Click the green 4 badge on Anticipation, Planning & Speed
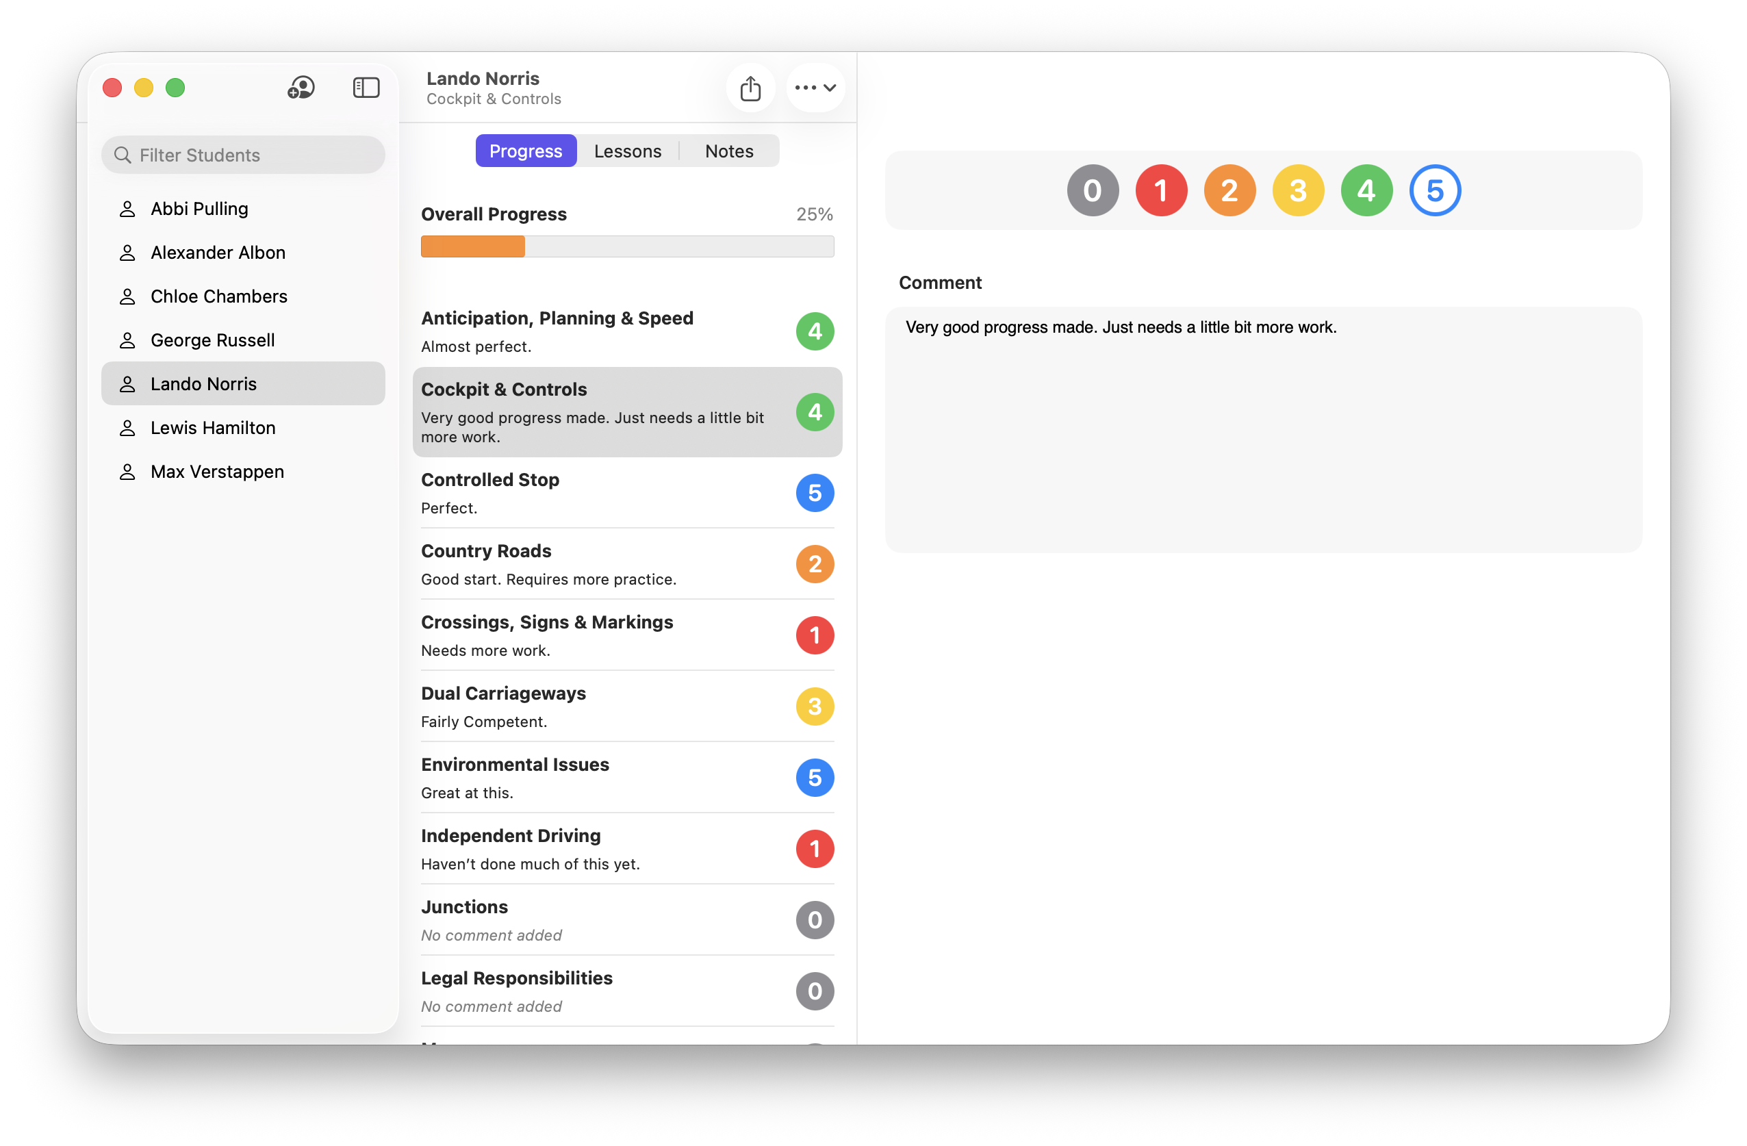The image size is (1747, 1146). coord(814,331)
